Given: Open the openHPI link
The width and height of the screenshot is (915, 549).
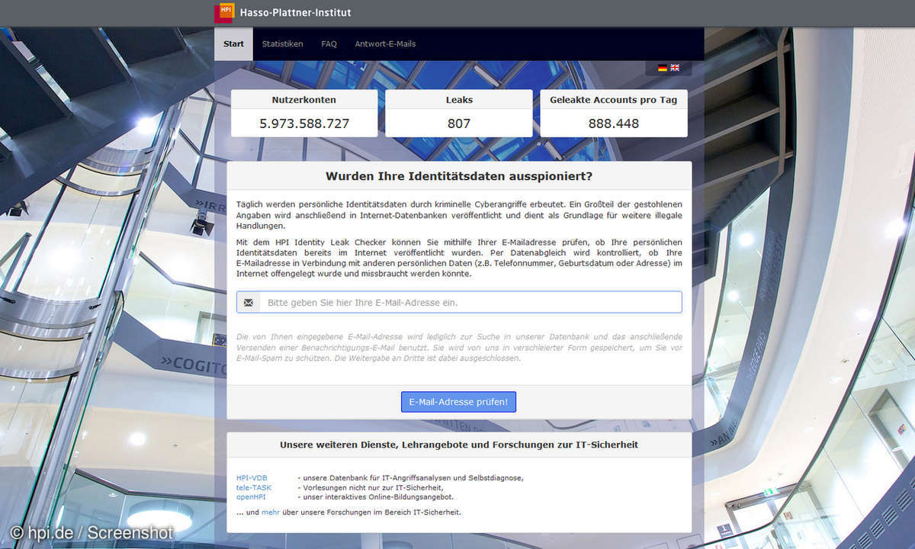Looking at the screenshot, I should tap(251, 496).
